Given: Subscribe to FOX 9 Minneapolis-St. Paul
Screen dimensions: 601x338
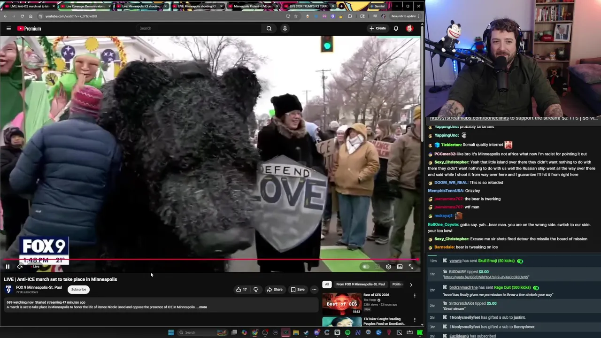Looking at the screenshot, I should (78, 290).
